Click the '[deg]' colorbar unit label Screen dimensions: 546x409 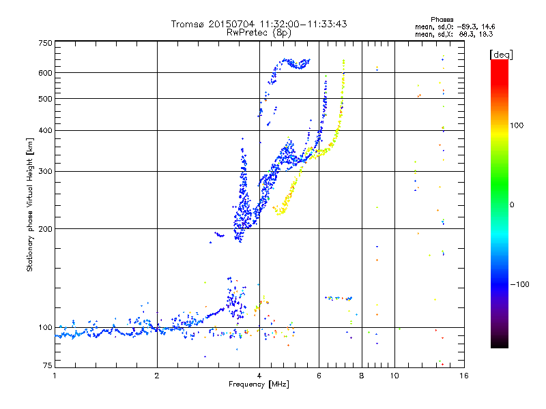tap(502, 54)
